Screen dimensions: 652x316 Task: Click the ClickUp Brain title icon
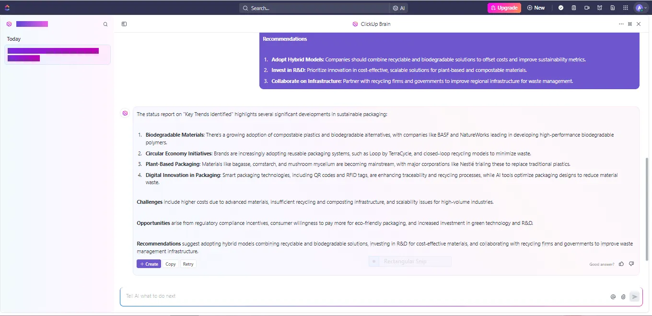tap(355, 24)
